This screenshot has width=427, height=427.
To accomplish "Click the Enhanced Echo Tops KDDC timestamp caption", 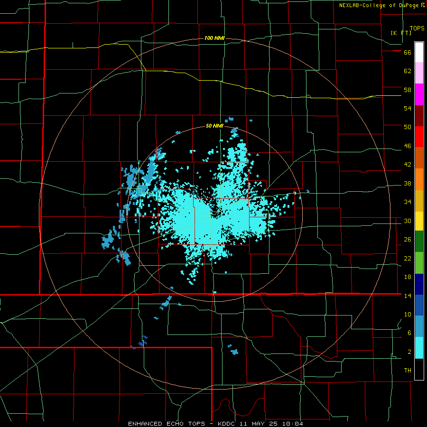I will [x=215, y=424].
